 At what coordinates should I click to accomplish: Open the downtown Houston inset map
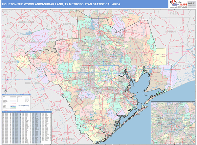click(173, 123)
